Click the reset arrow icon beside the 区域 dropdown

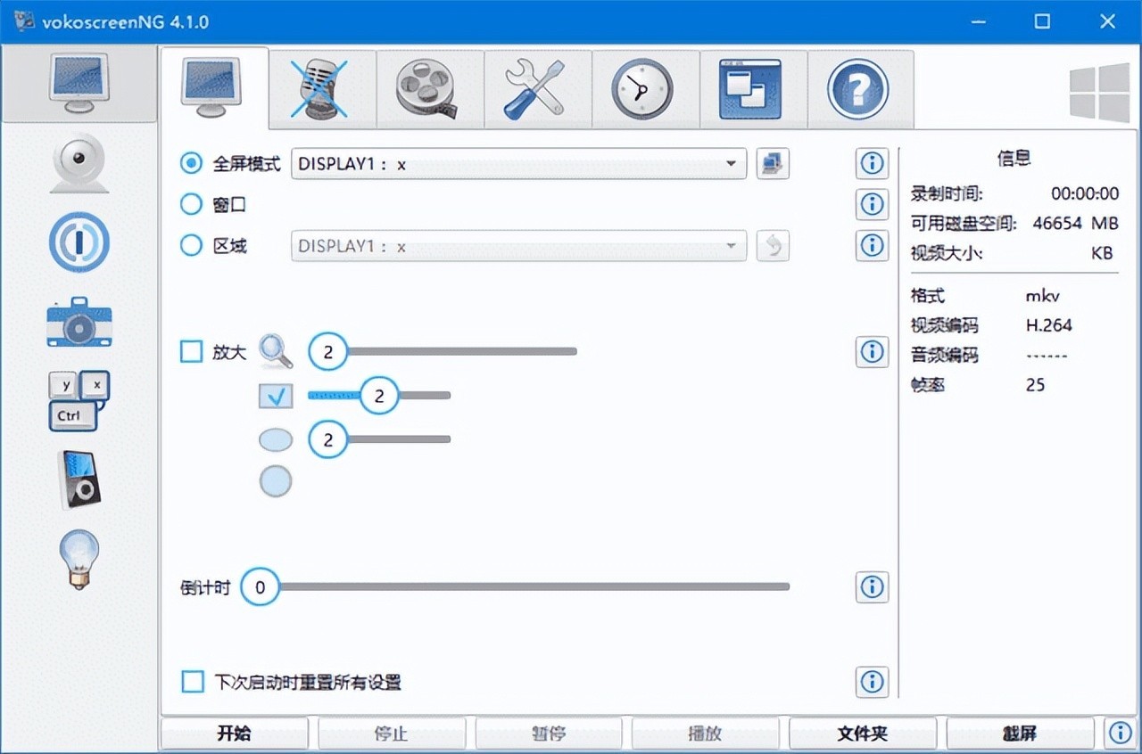(773, 245)
